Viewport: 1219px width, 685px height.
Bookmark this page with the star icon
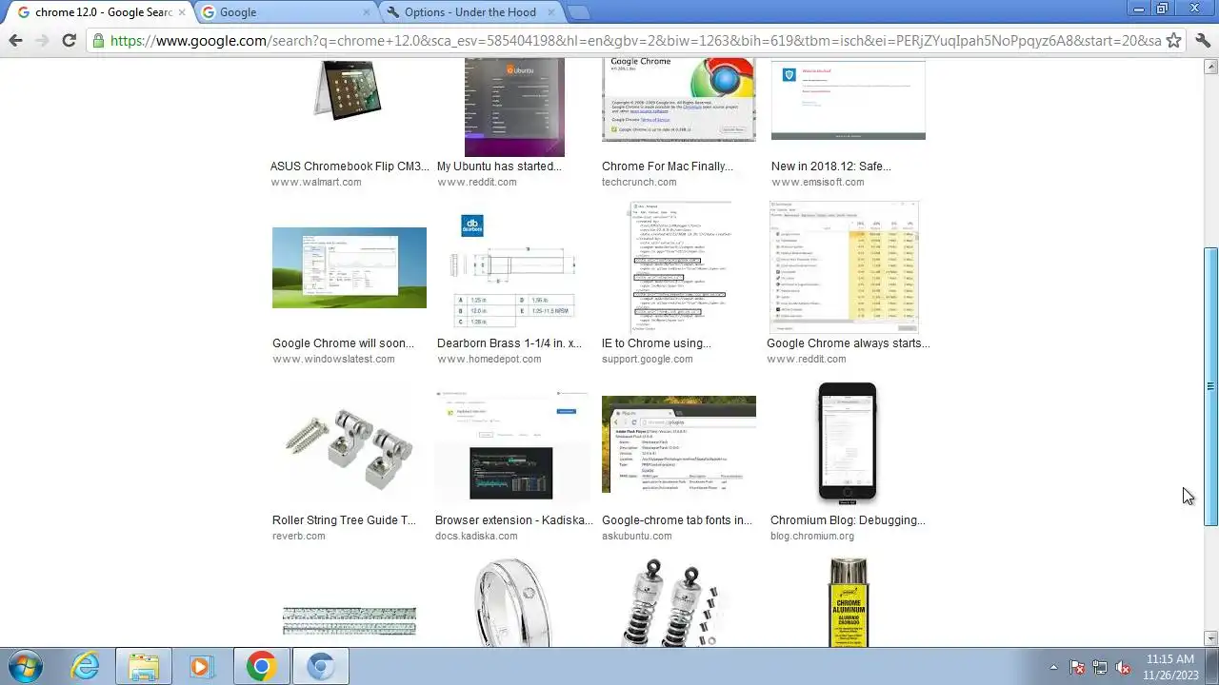1174,40
